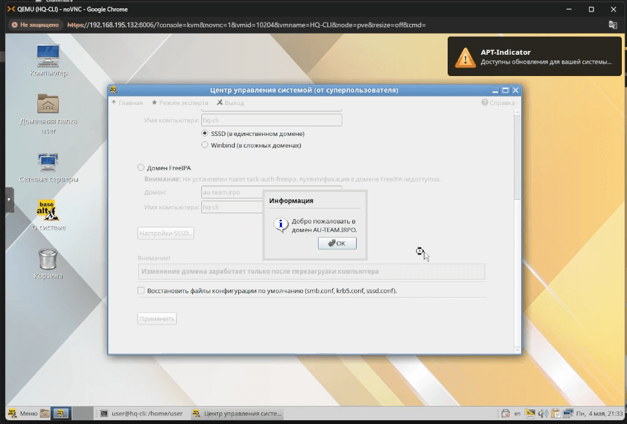The width and height of the screenshot is (627, 424).
Task: Choose the Домен FreeIPA radio button
Action: point(141,168)
